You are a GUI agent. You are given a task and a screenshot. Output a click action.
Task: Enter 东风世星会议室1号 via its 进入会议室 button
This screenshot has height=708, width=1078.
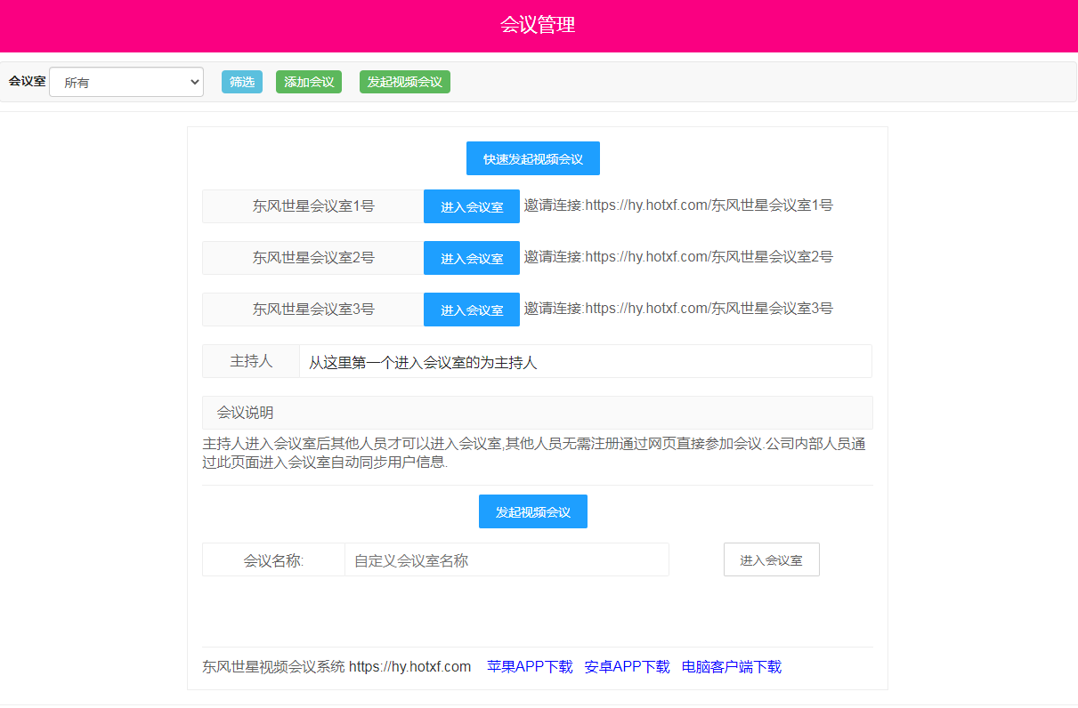pyautogui.click(x=471, y=206)
